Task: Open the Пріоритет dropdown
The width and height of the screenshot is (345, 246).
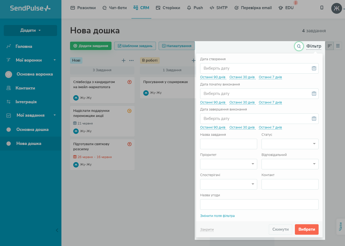Action: [229, 164]
